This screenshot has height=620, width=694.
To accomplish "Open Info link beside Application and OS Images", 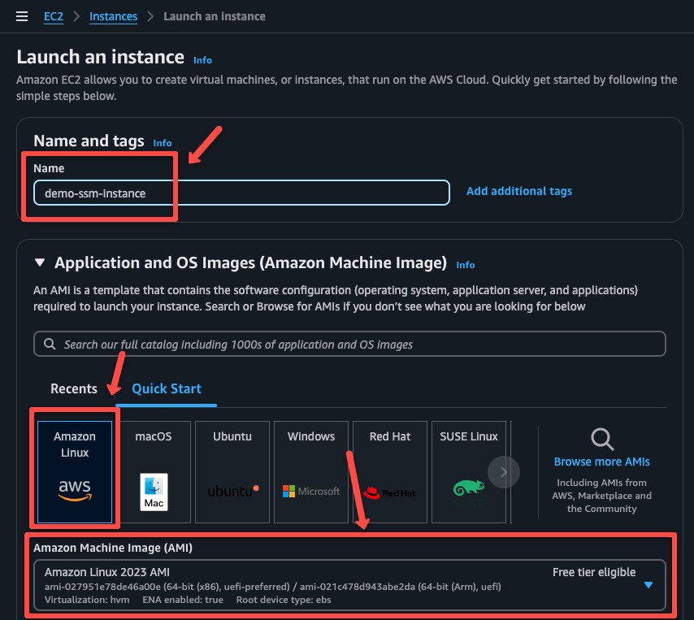I will [x=466, y=265].
